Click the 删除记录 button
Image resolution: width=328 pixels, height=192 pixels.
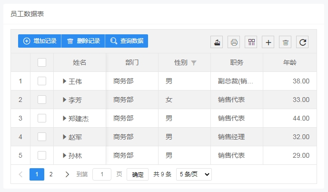pyautogui.click(x=83, y=41)
